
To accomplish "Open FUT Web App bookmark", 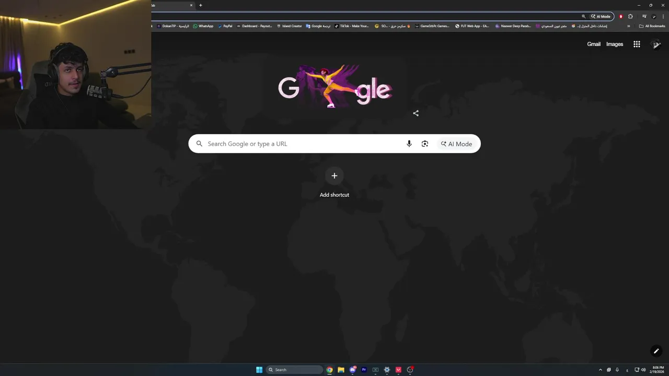I will (472, 26).
